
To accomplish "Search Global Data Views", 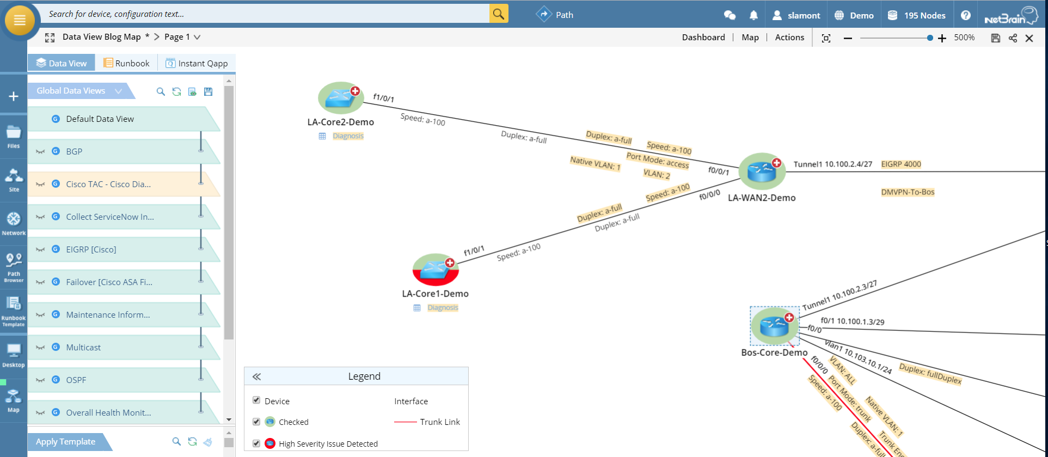I will 161,91.
